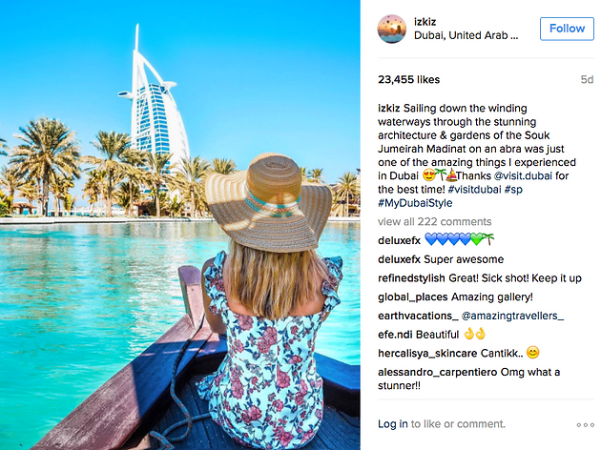Open earthvacations_ commenter profile

click(418, 316)
